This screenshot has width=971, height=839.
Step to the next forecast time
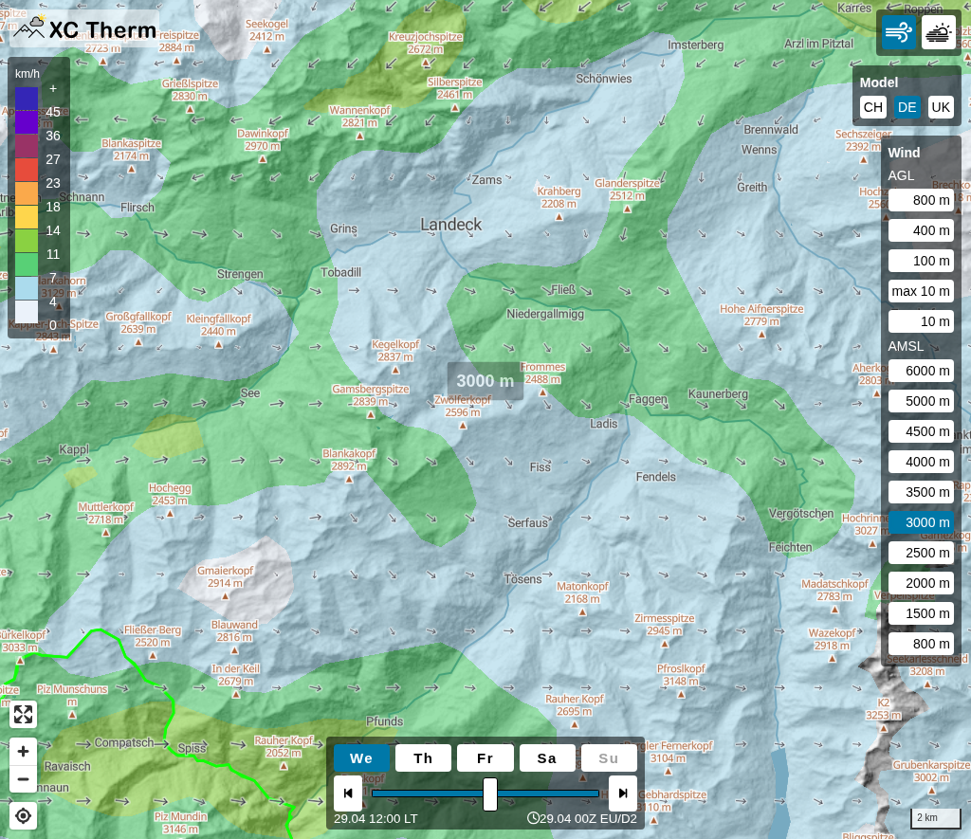coord(623,793)
